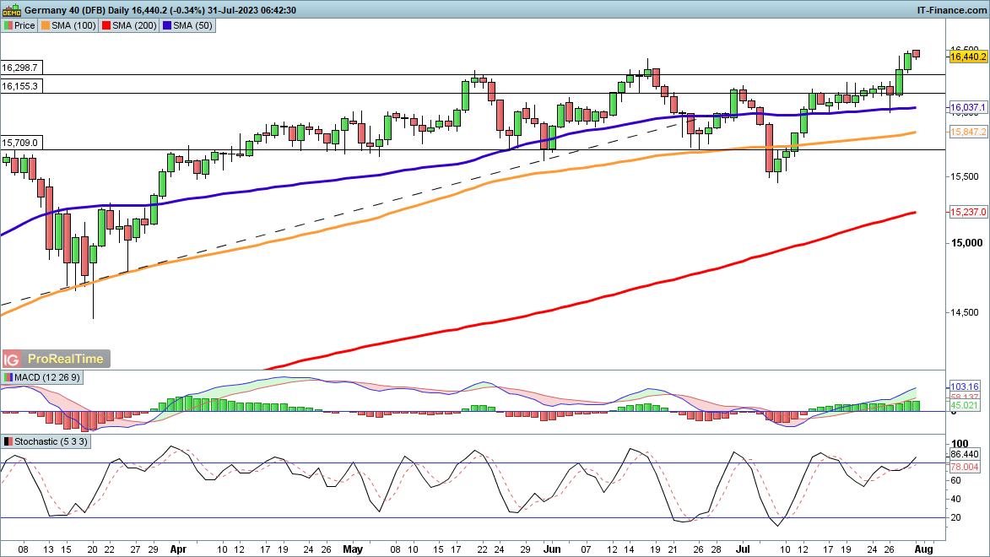Click the 15,500 price axis label
Image resolution: width=990 pixels, height=557 pixels.
(964, 177)
